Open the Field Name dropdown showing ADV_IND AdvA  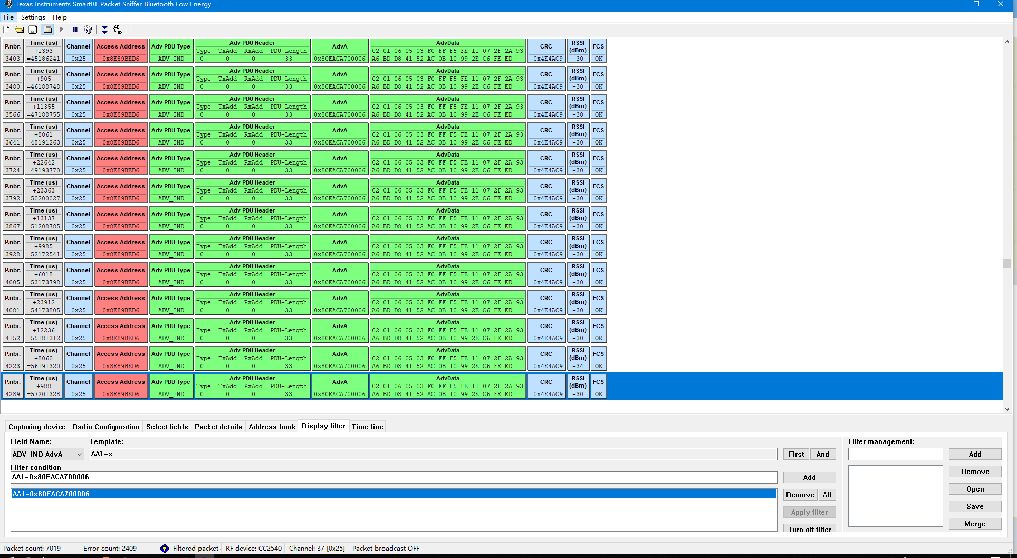pyautogui.click(x=42, y=454)
